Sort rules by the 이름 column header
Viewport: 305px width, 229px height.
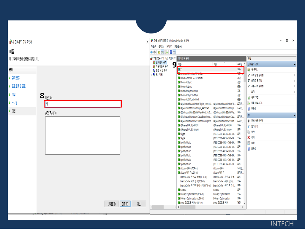195,64
